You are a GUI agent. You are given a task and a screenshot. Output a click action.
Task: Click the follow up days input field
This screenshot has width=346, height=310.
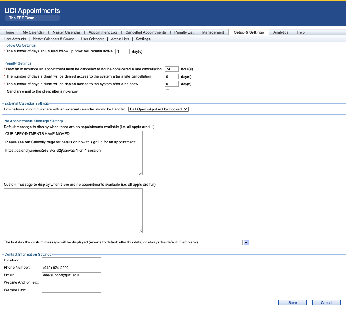click(122, 51)
